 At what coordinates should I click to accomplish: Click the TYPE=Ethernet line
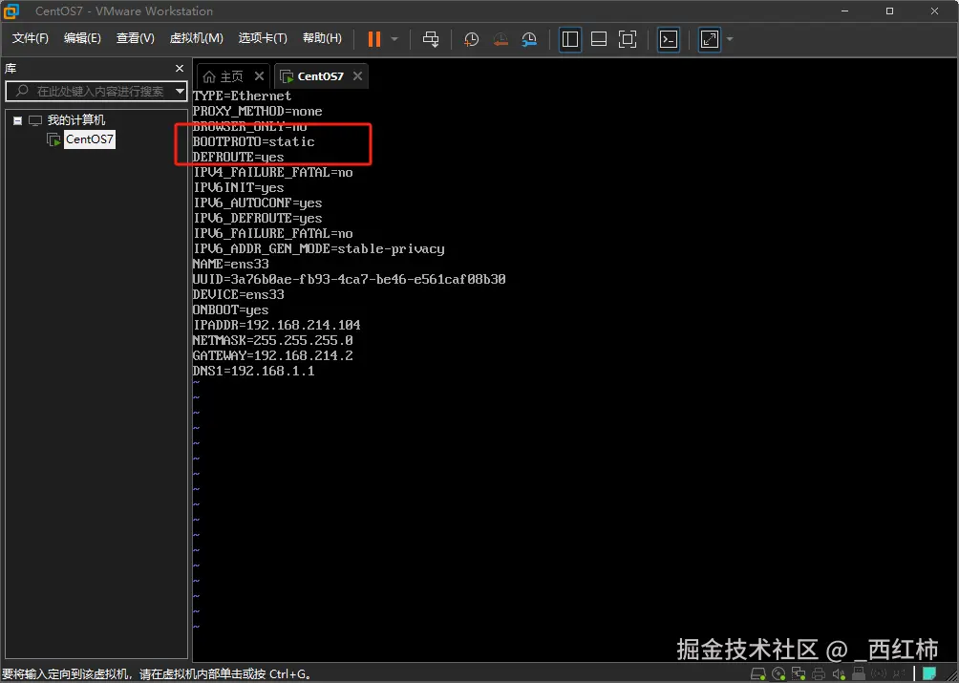coord(243,96)
